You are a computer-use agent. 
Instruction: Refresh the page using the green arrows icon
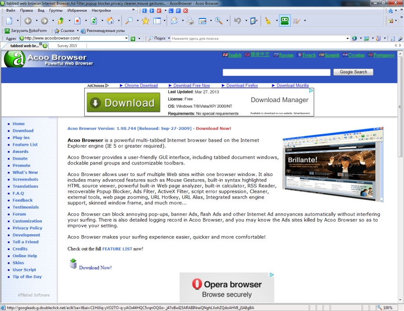(x=94, y=21)
